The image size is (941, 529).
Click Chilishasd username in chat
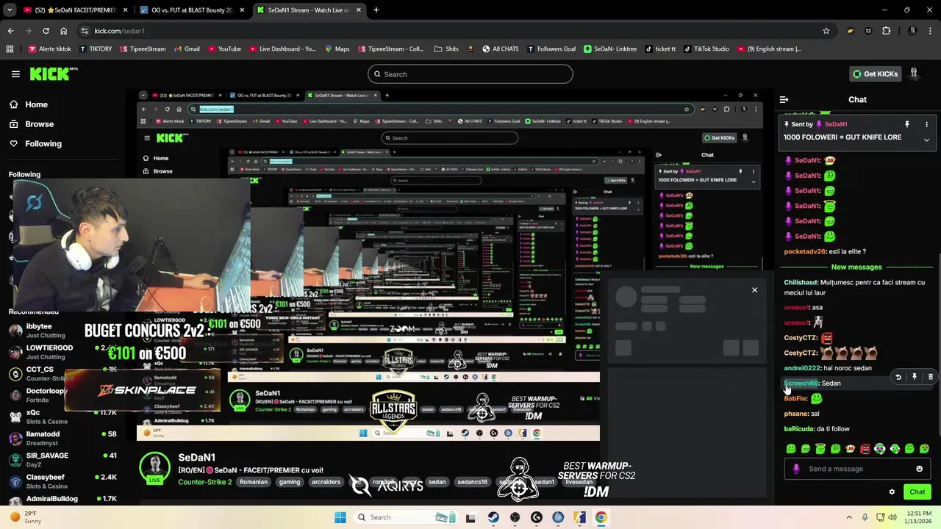(801, 282)
